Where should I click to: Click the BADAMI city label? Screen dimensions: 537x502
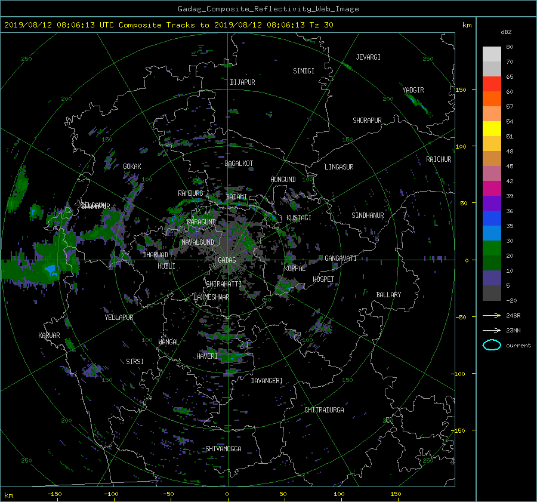(x=236, y=197)
